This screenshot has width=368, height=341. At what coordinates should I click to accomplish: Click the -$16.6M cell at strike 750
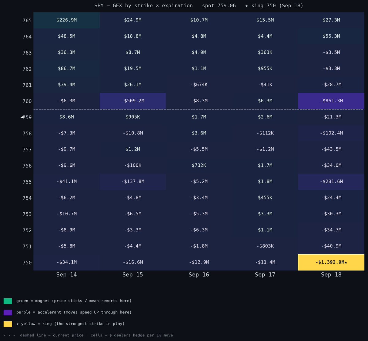coord(133,262)
